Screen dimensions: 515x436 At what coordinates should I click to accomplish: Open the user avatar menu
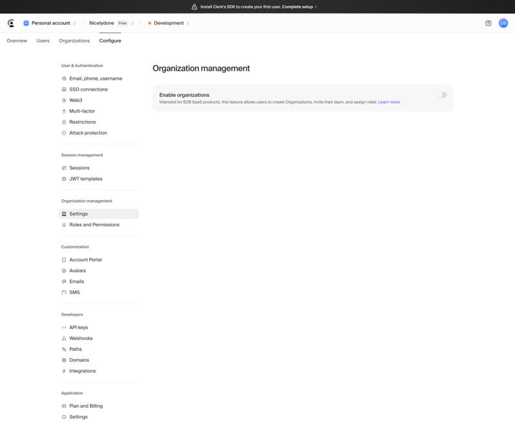pyautogui.click(x=503, y=23)
